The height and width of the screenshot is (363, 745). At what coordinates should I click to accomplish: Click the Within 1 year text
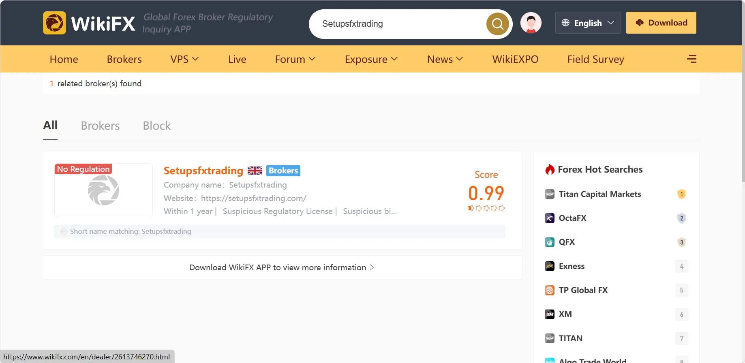pos(188,211)
